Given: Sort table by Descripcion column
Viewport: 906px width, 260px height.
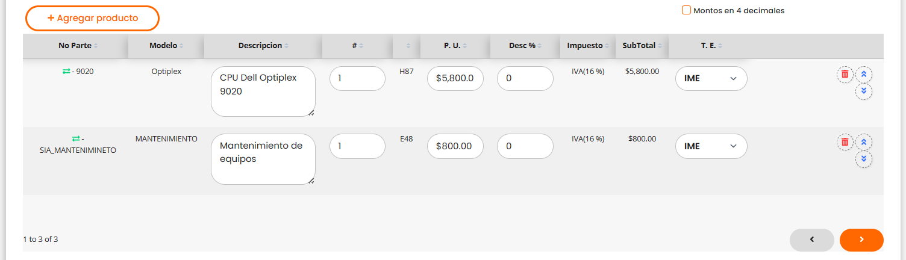Looking at the screenshot, I should 263,46.
